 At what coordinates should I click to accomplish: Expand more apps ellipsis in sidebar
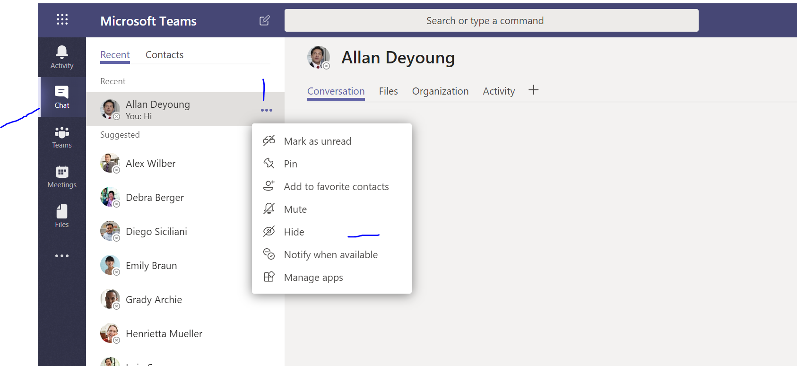pyautogui.click(x=62, y=256)
